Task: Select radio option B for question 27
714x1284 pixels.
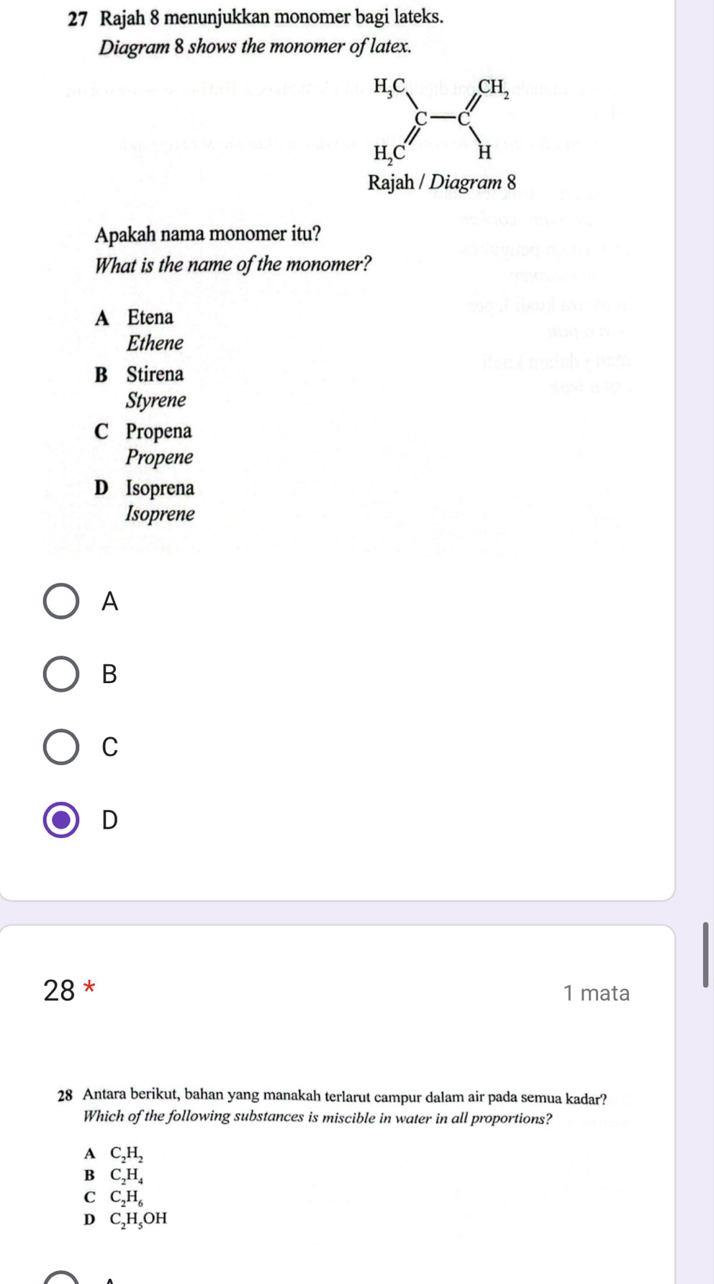Action: [x=61, y=674]
